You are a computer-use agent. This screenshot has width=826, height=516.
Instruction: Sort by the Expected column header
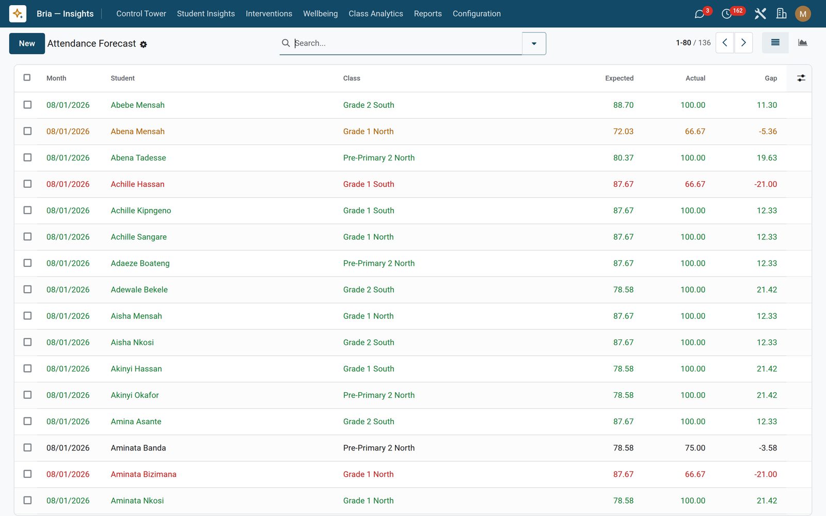pos(619,78)
